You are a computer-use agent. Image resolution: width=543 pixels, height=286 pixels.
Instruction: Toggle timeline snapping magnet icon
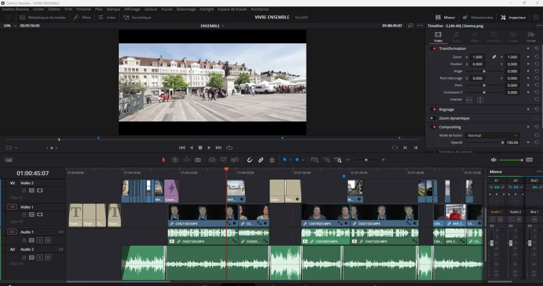pyautogui.click(x=250, y=160)
